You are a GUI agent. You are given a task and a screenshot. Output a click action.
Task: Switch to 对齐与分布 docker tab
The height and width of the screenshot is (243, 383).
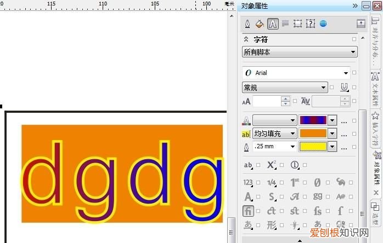tap(375, 42)
